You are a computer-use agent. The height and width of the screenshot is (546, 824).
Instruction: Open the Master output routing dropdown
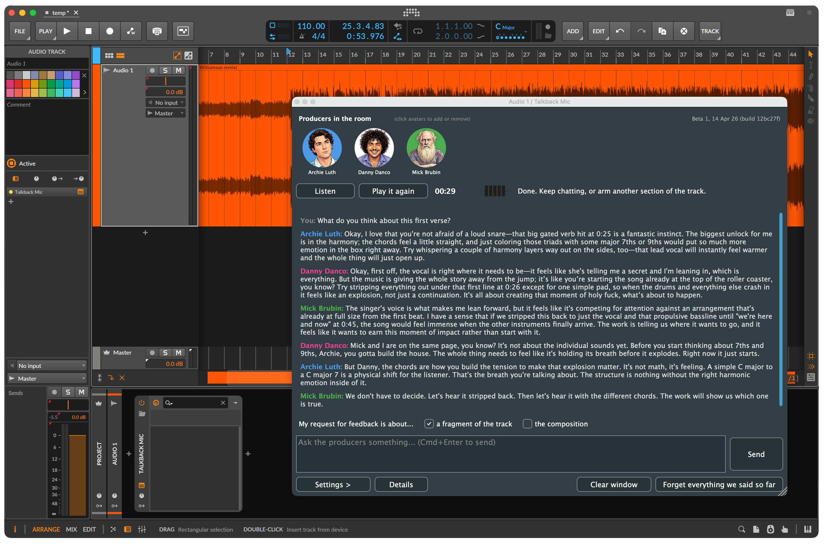[165, 113]
